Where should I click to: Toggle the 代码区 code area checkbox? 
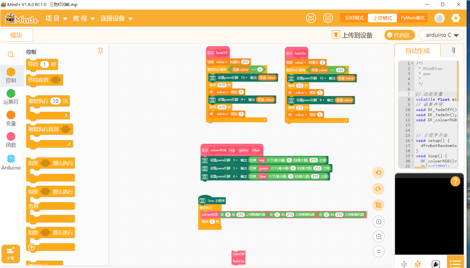click(x=399, y=35)
